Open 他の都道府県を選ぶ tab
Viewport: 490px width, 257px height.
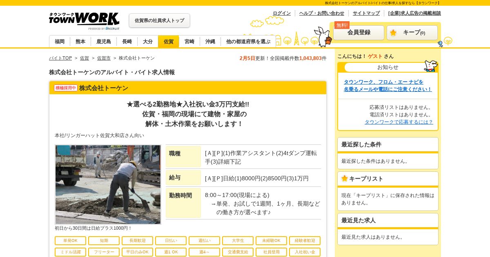pyautogui.click(x=248, y=42)
